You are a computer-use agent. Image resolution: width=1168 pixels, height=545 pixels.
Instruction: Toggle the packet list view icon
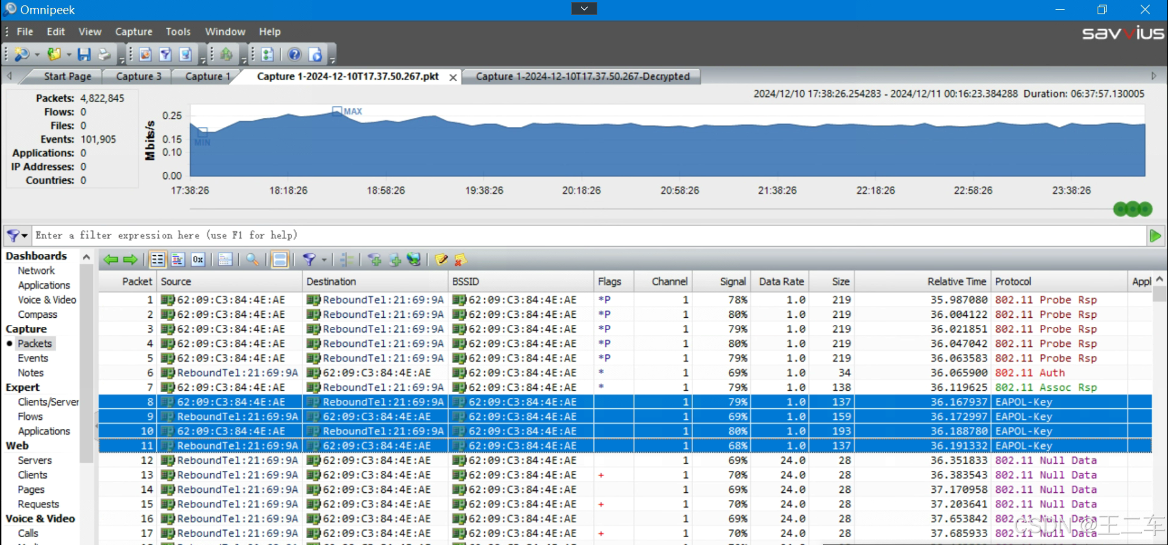(x=157, y=260)
